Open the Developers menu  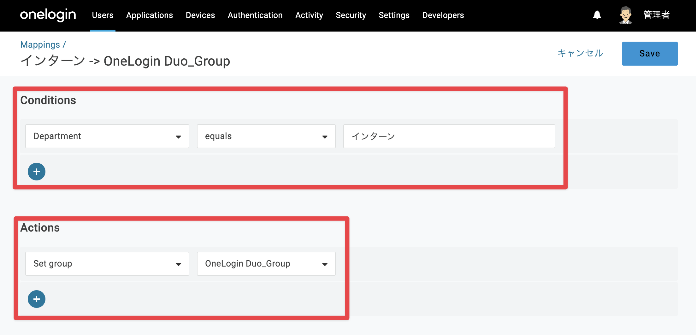point(443,15)
